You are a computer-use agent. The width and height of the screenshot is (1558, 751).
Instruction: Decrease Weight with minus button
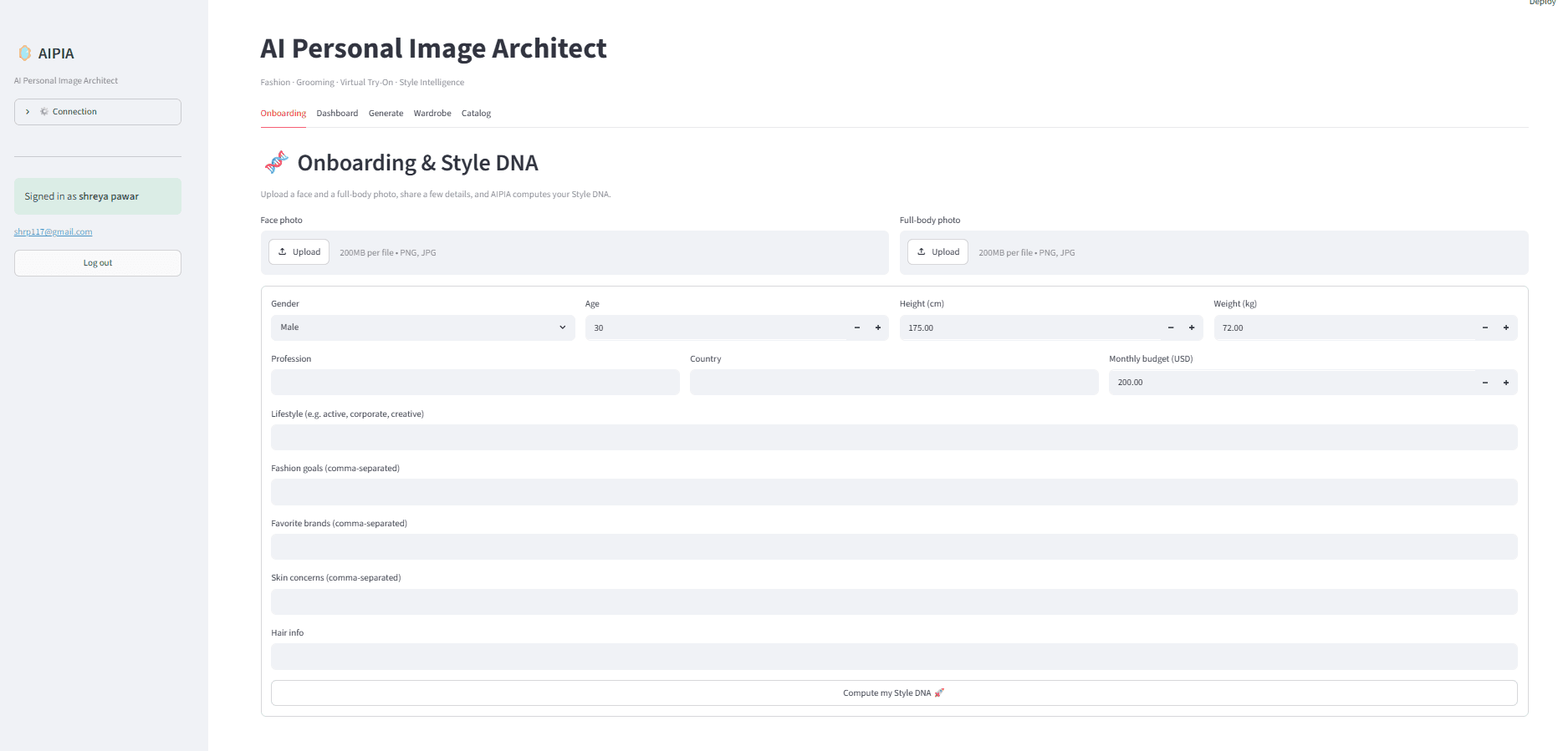(x=1485, y=327)
